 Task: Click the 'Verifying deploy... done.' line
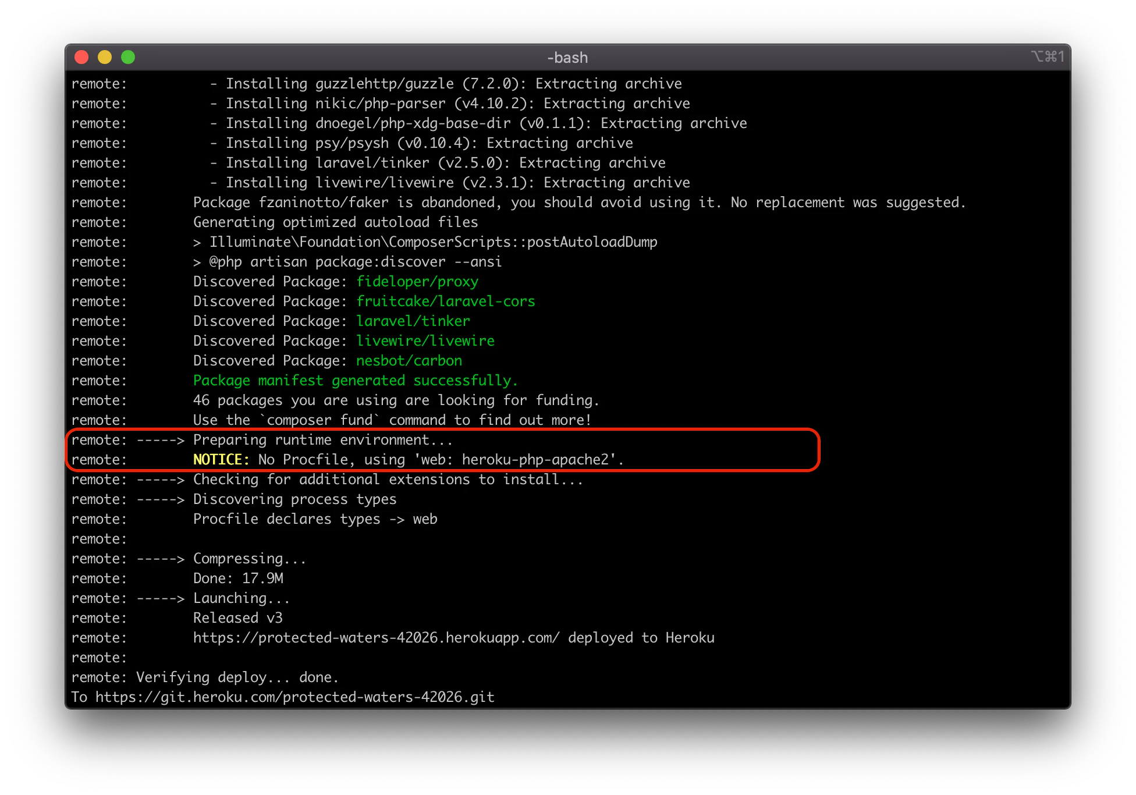click(x=237, y=677)
